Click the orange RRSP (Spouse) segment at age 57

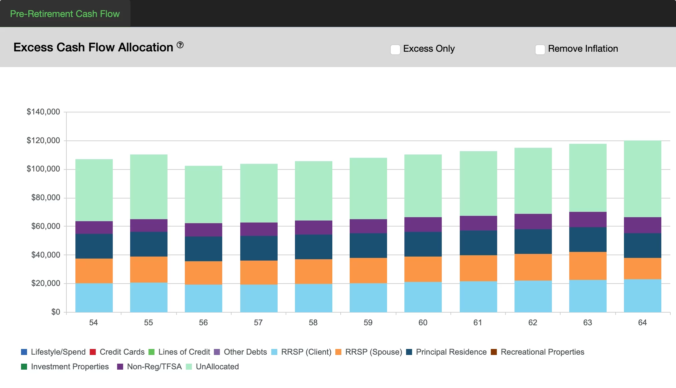[x=259, y=272]
